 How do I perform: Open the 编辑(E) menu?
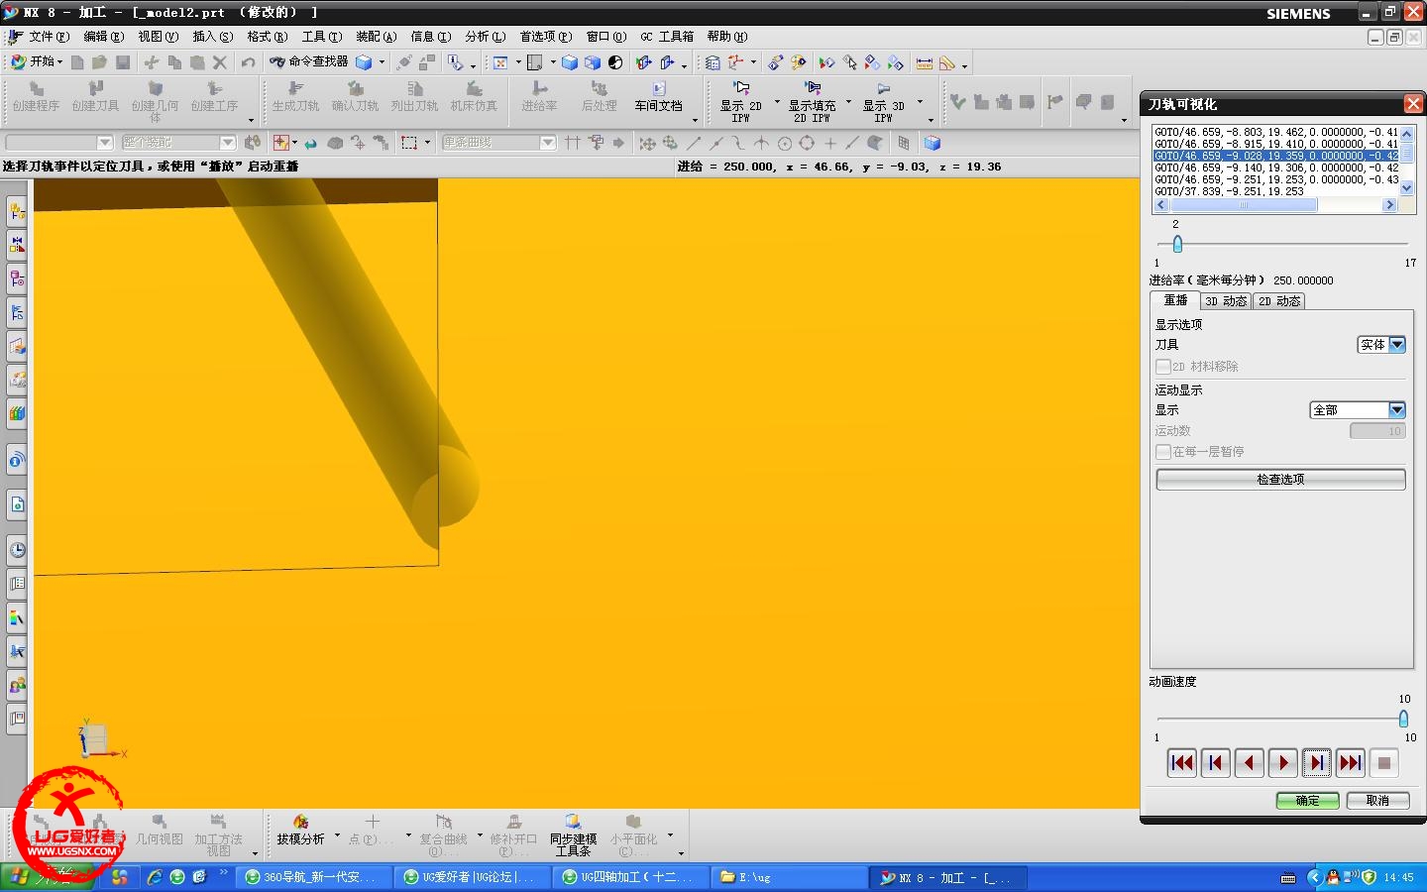[x=104, y=37]
